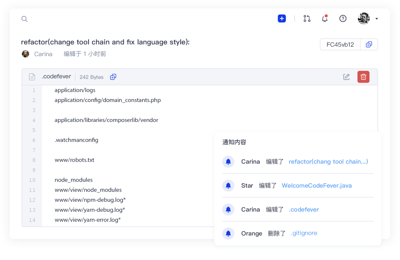
Task: Click the file document icon beside .codefever
Action: click(32, 77)
